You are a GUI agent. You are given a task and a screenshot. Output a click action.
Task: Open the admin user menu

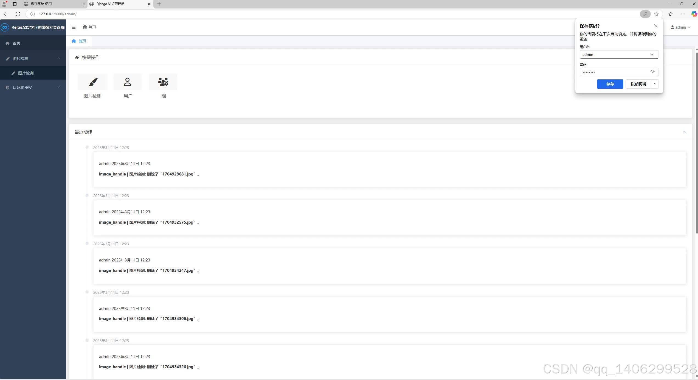click(680, 27)
